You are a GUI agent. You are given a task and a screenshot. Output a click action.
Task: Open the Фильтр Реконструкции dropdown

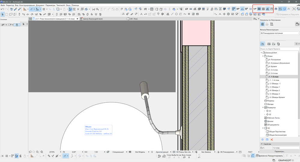(x=280, y=33)
